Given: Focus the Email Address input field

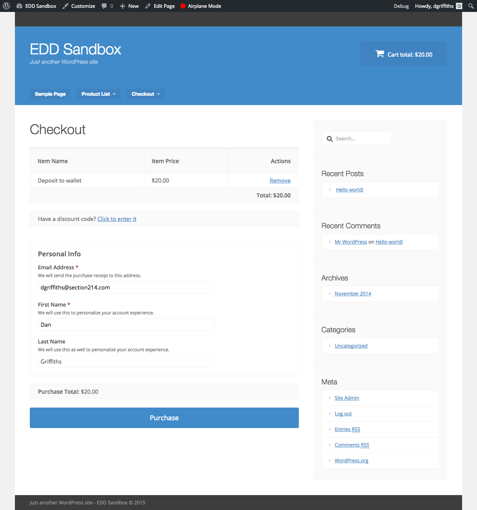Looking at the screenshot, I should 126,287.
